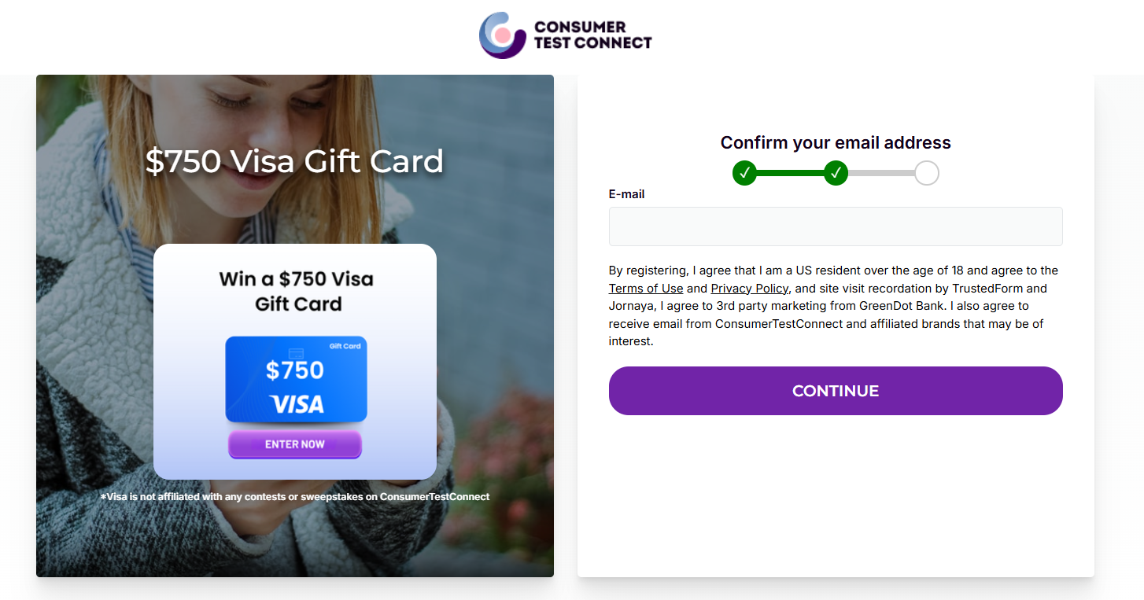This screenshot has width=1144, height=600.
Task: Open the Terms of Use link
Action: (646, 289)
